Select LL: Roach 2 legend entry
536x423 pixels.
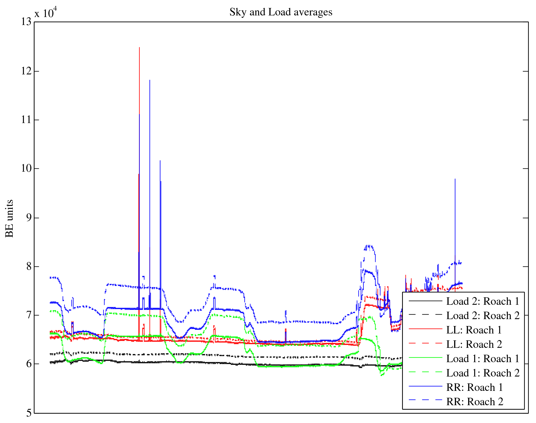(474, 344)
